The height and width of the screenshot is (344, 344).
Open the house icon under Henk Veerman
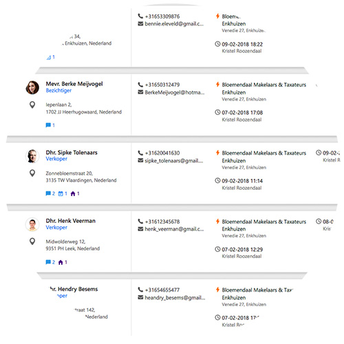click(61, 262)
